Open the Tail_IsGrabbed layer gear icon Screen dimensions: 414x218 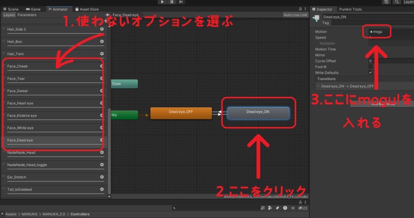pyautogui.click(x=102, y=189)
